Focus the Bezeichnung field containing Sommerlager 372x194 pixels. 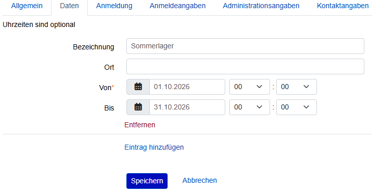click(x=245, y=46)
